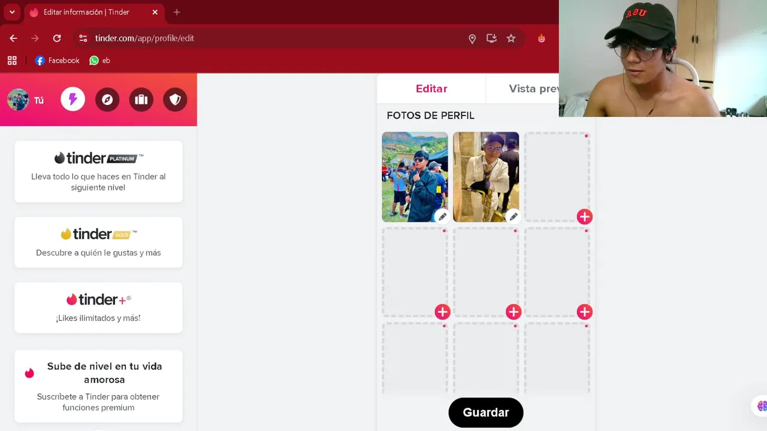Open the Tinder+ subscription card
Image resolution: width=767 pixels, height=431 pixels.
pyautogui.click(x=98, y=308)
